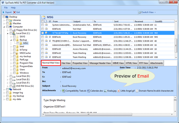Check the select-all checkbox in list header
The width and height of the screenshot is (179, 123).
click(x=42, y=21)
